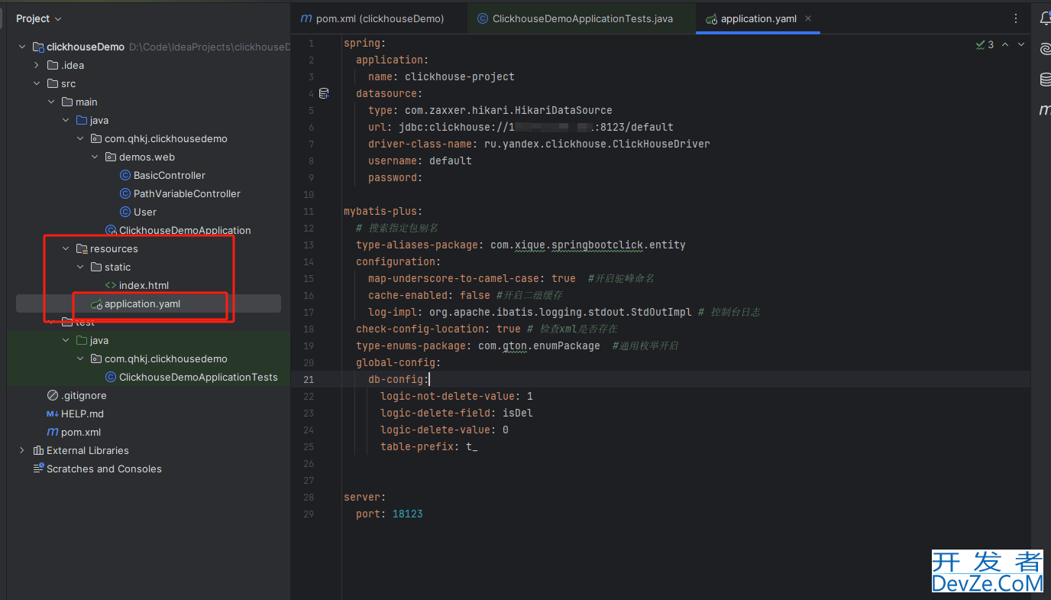1051x600 pixels.
Task: Go to previous highlighted problem arrow
Action: 1005,44
